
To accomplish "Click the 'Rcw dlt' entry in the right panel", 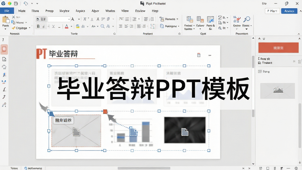I will (x=264, y=59).
